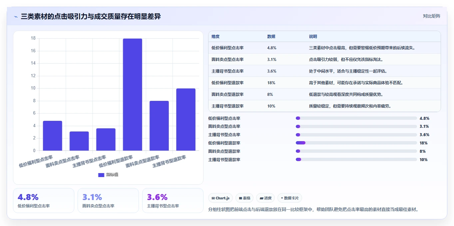Screen dimensions: 454x226
Task: Click the 对比矩阵 label in header
Action: point(431,16)
